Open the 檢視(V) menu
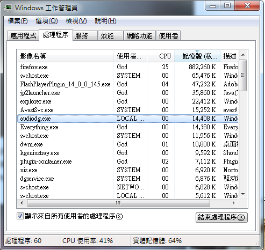 click(x=76, y=21)
